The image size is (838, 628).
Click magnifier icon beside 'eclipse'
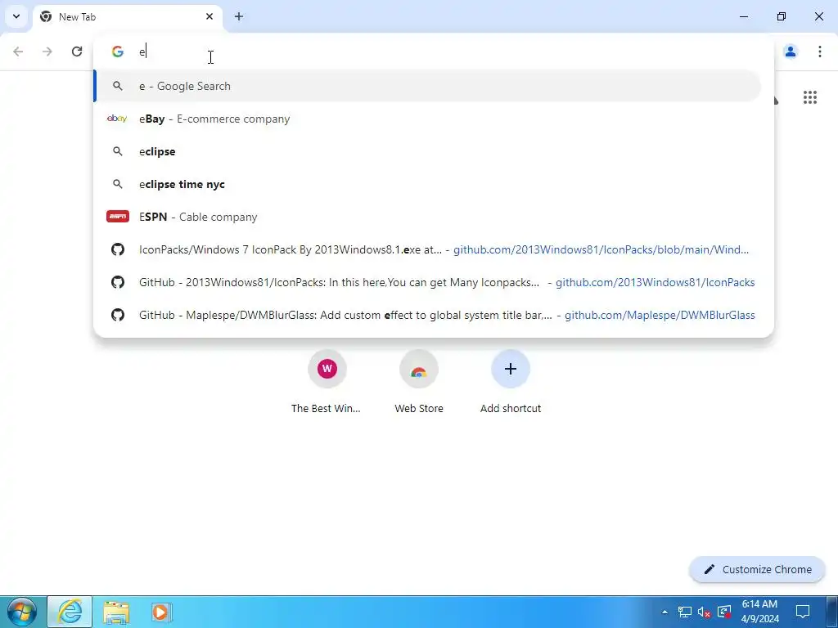[x=118, y=151]
